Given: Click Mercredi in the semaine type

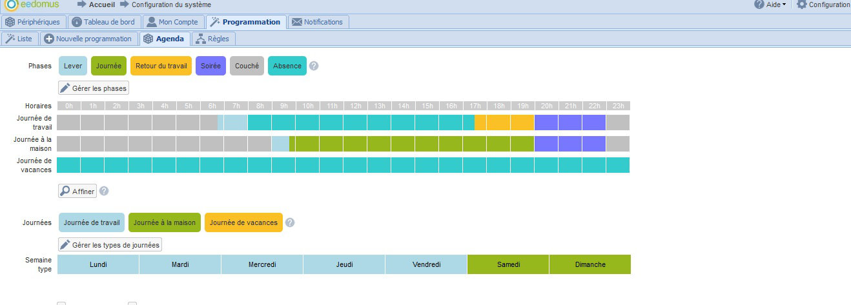Looking at the screenshot, I should tap(262, 264).
